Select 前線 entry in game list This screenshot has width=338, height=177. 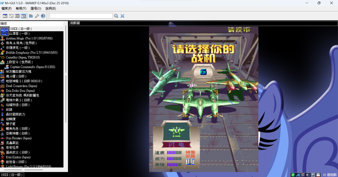point(9,110)
